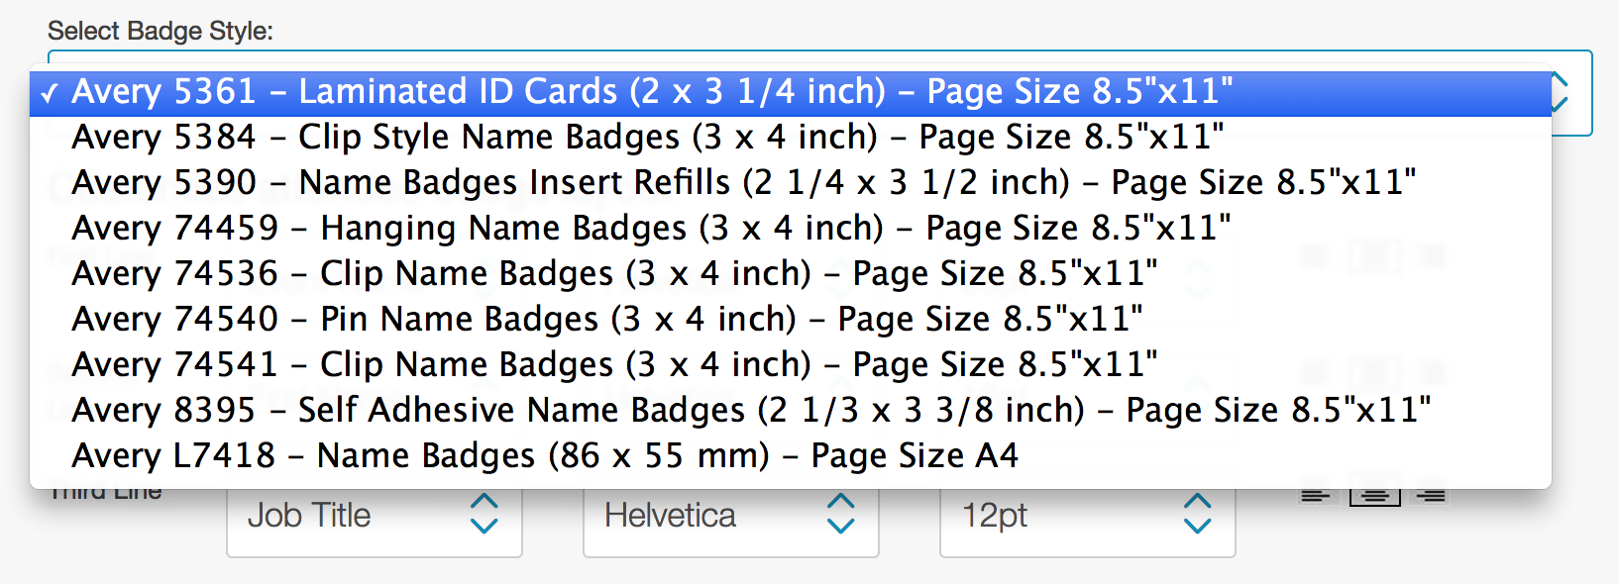This screenshot has height=584, width=1619.
Task: Open the Helvetica font dropdown
Action: point(731,515)
